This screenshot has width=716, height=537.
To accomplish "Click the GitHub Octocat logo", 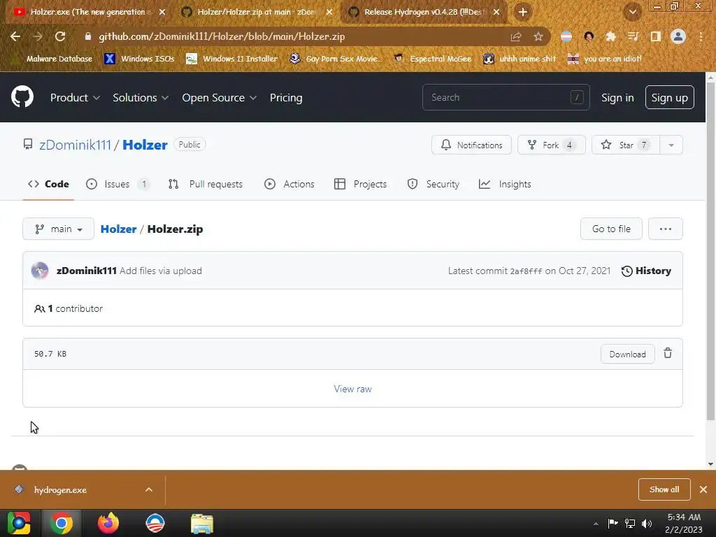I will 22,96.
